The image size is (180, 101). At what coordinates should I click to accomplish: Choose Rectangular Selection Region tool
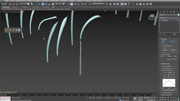pyautogui.click(x=35, y=4)
